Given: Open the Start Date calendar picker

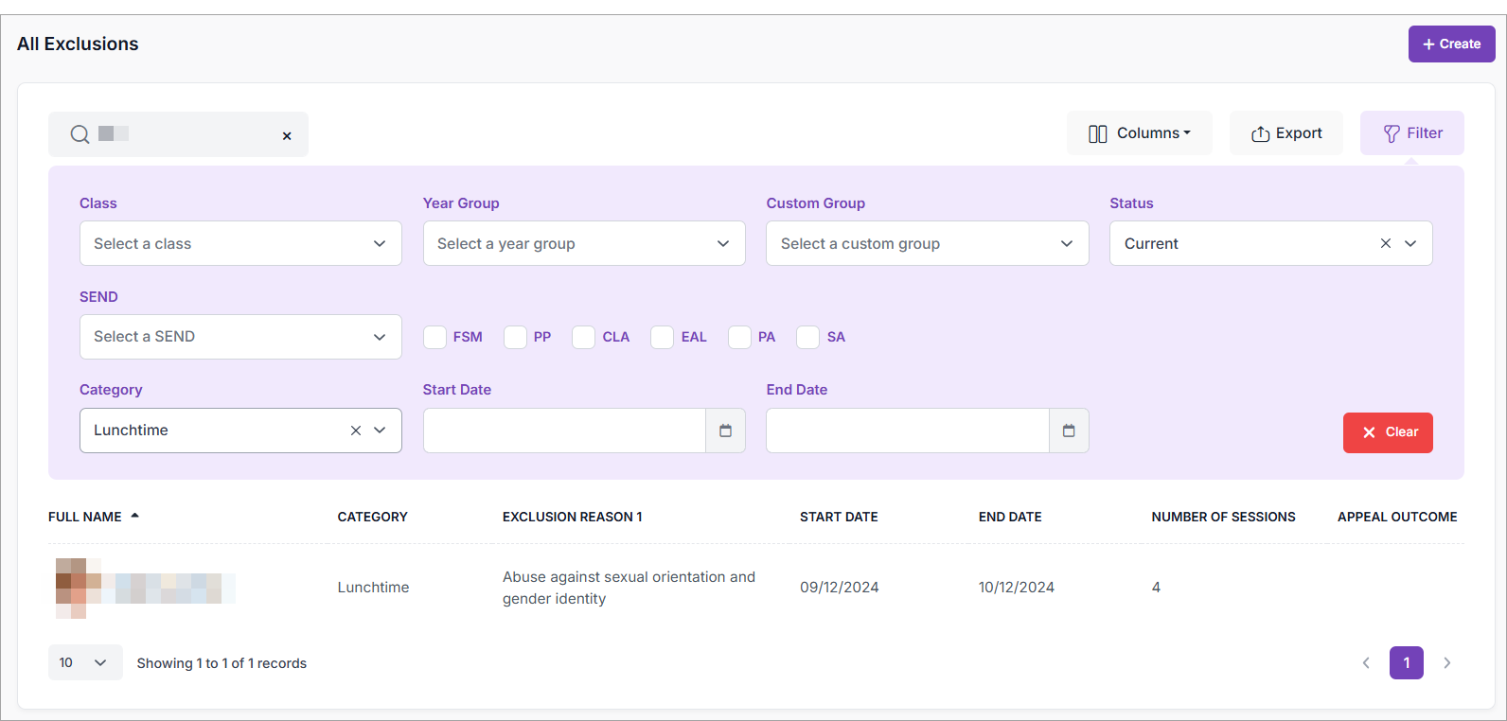Looking at the screenshot, I should click(x=725, y=431).
